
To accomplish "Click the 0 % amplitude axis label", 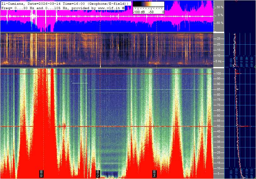I will click(x=220, y=15).
